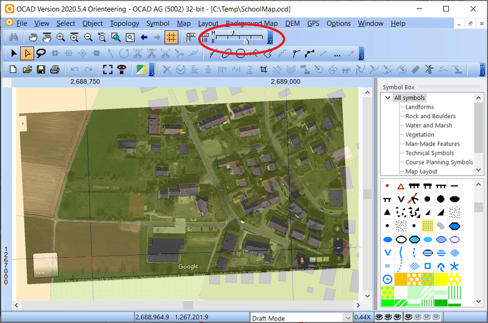Toggle the second grayed eye icon in status bar
This screenshot has width=488, height=323.
pyautogui.click(x=427, y=317)
